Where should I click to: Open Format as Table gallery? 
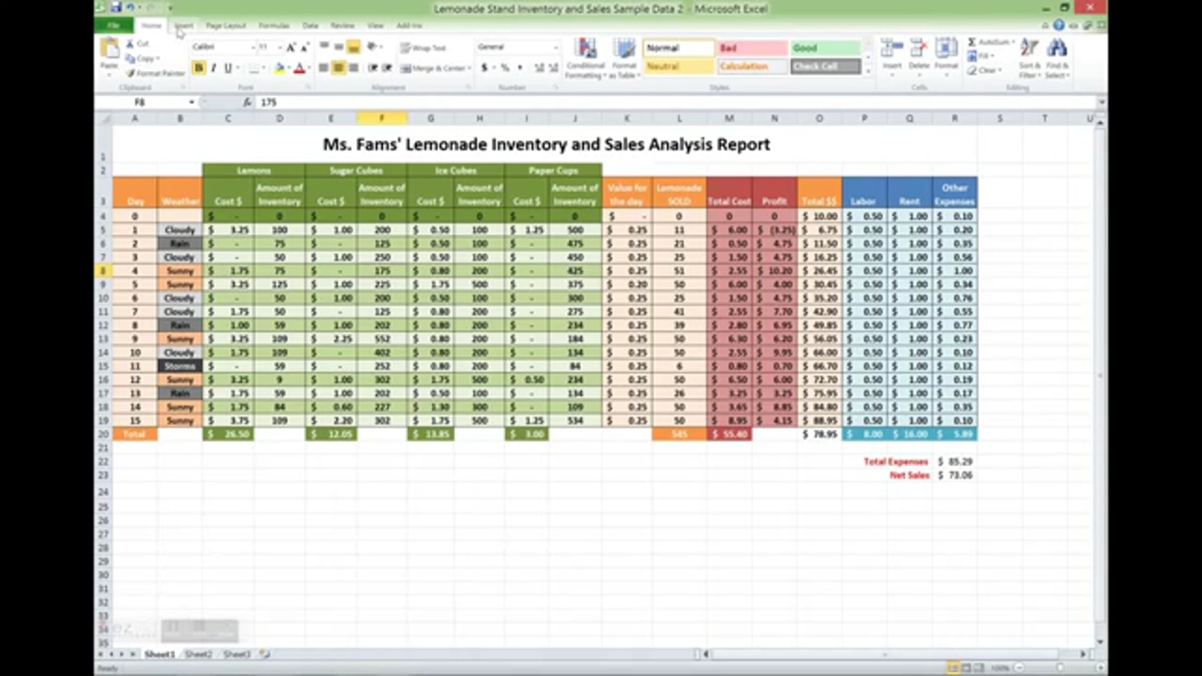pyautogui.click(x=624, y=58)
